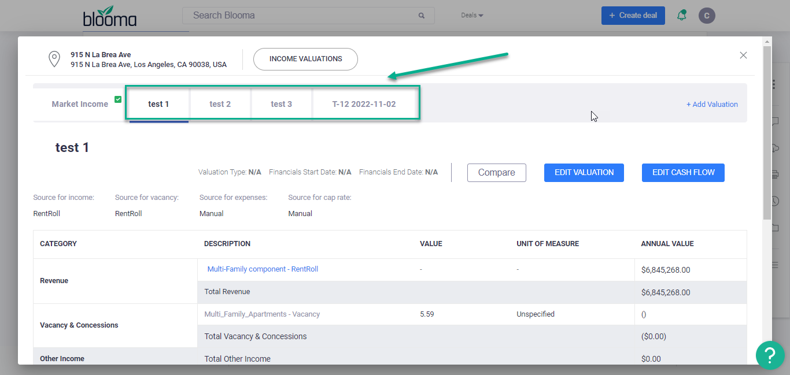Click Manual under Source for cap rate
This screenshot has height=375, width=790.
click(x=300, y=214)
